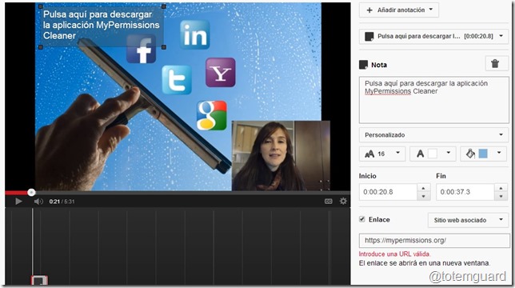Open the video settings gear
Image resolution: width=515 pixels, height=288 pixels.
tap(343, 201)
